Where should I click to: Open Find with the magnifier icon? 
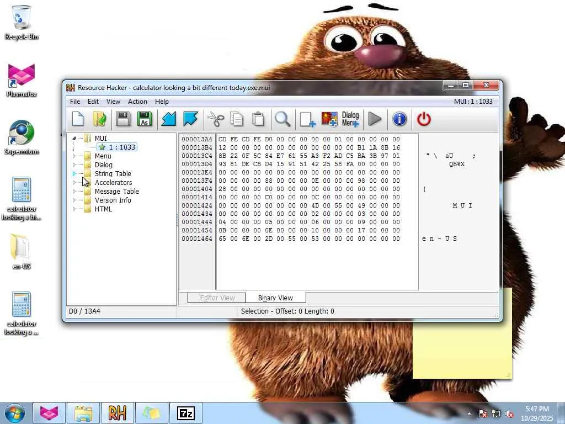click(x=282, y=119)
